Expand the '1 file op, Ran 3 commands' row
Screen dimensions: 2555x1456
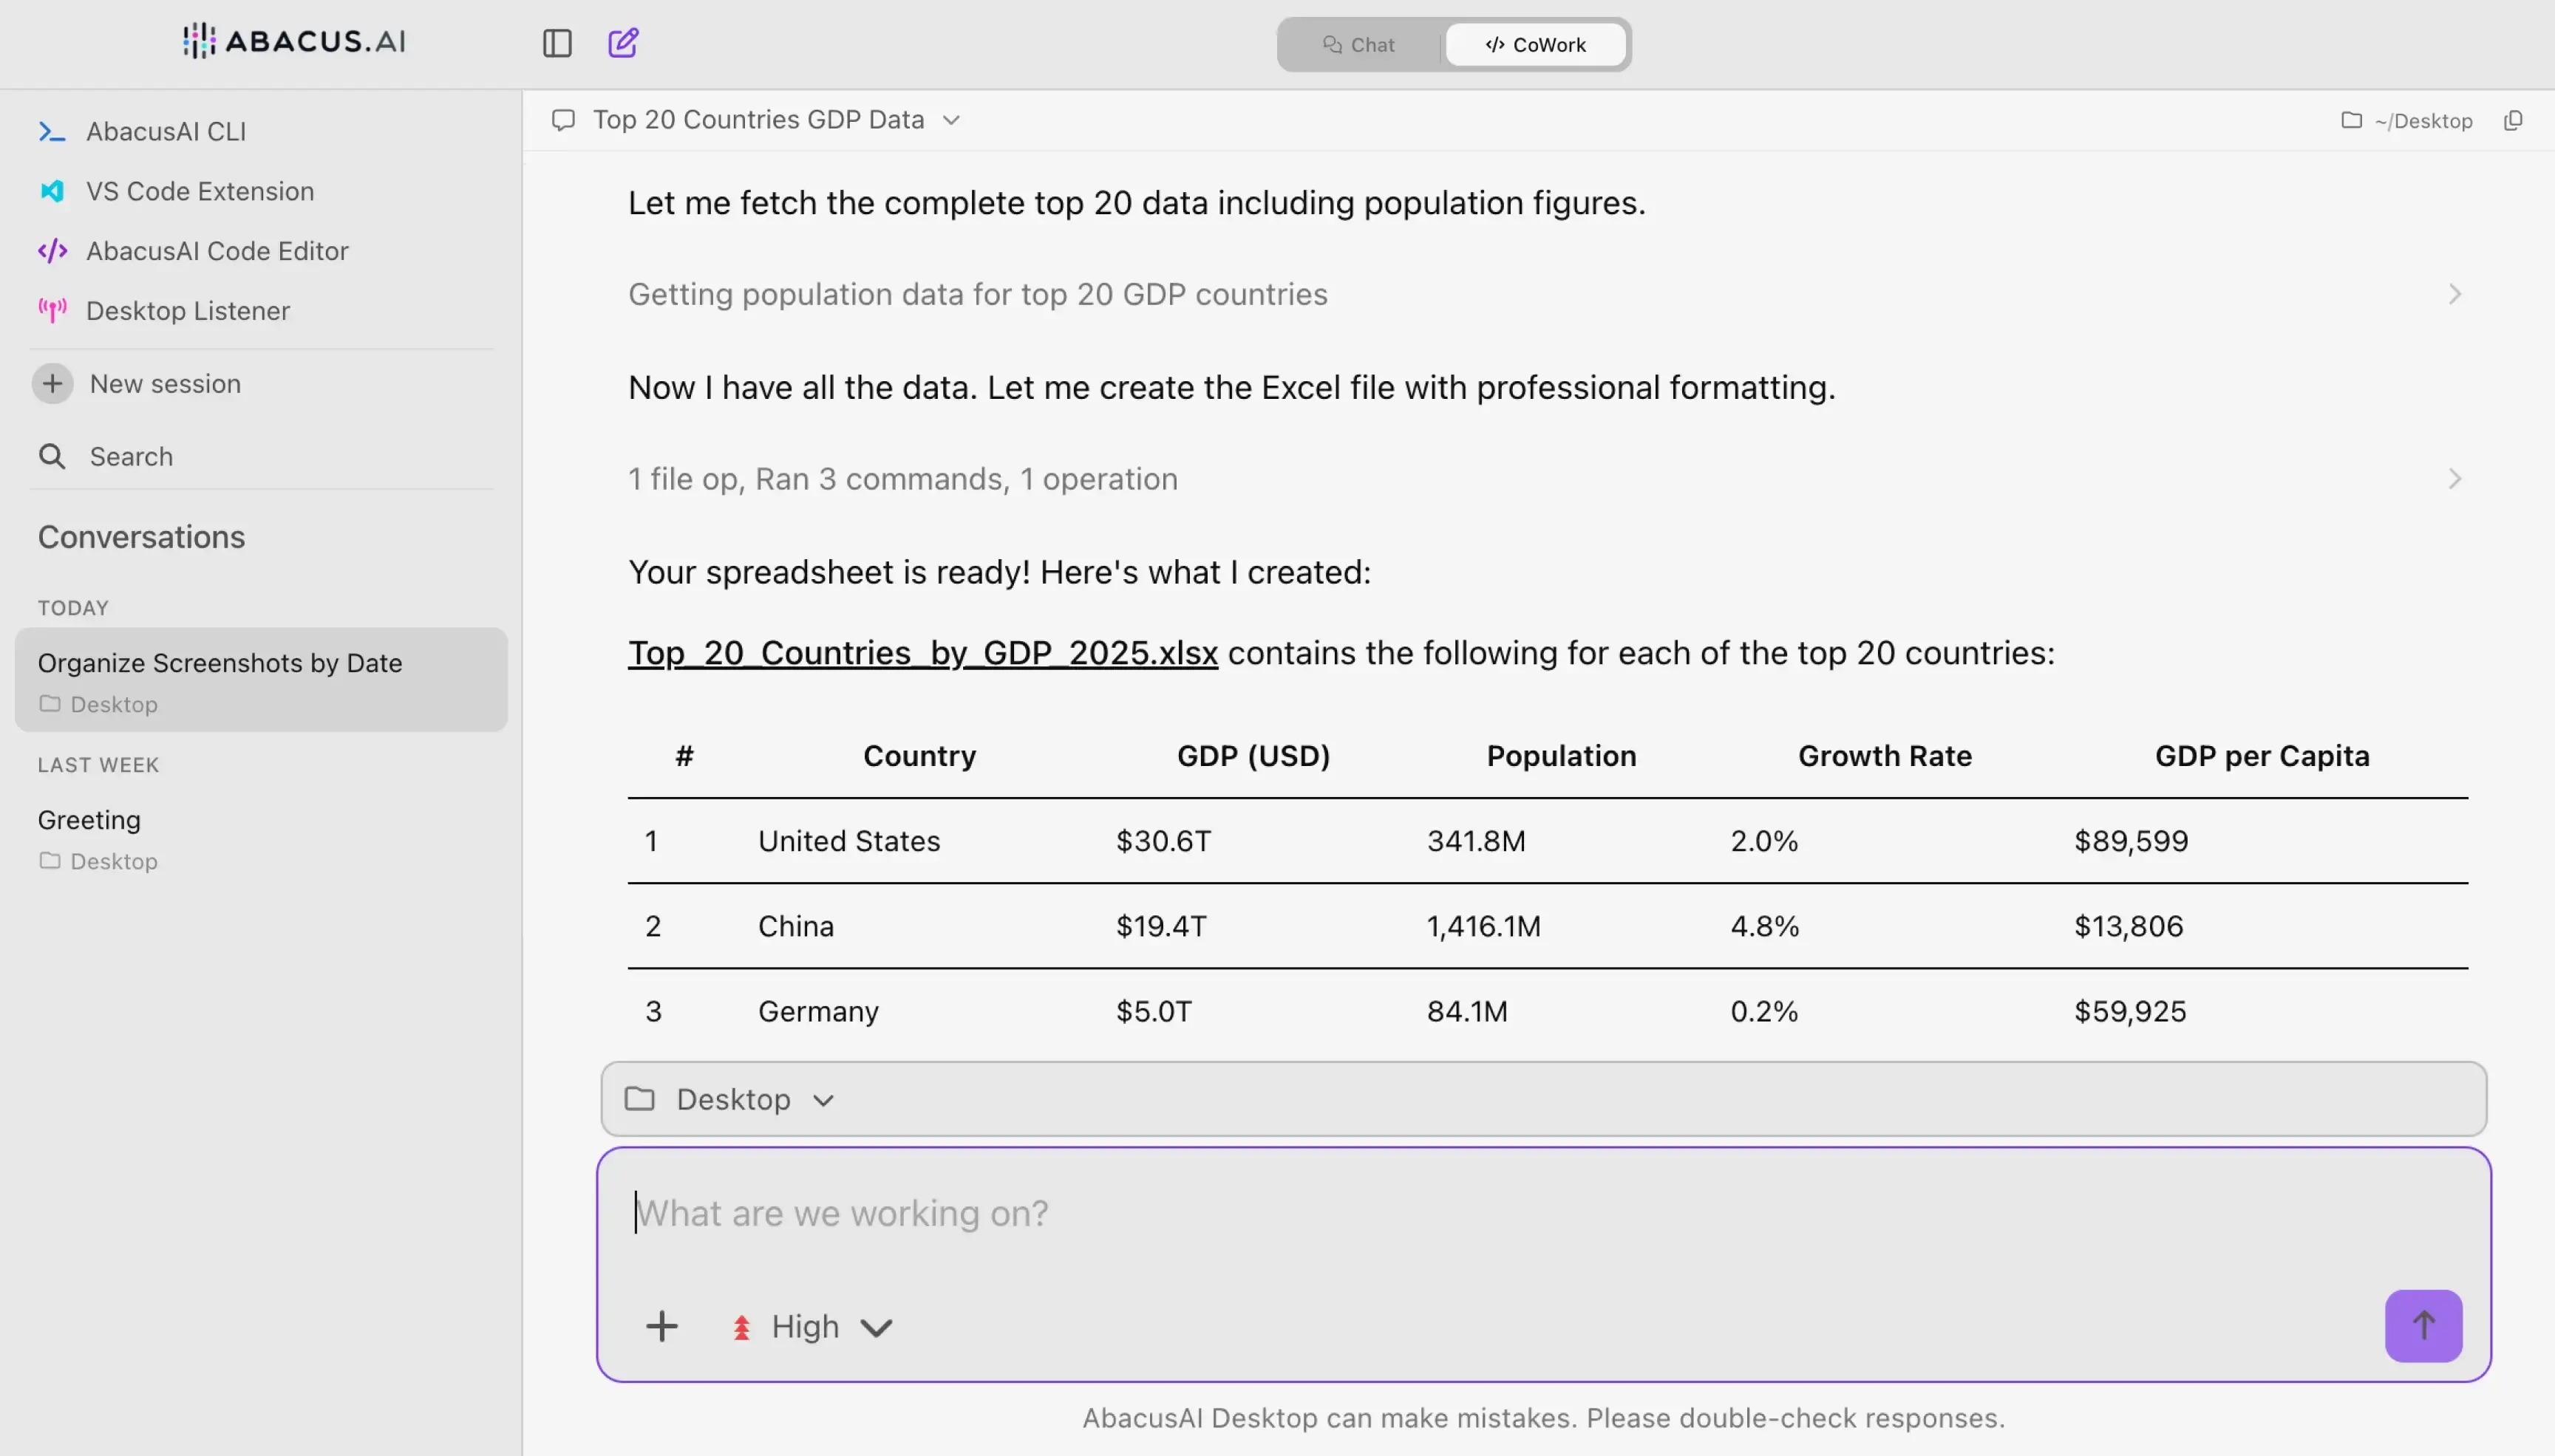(902, 479)
